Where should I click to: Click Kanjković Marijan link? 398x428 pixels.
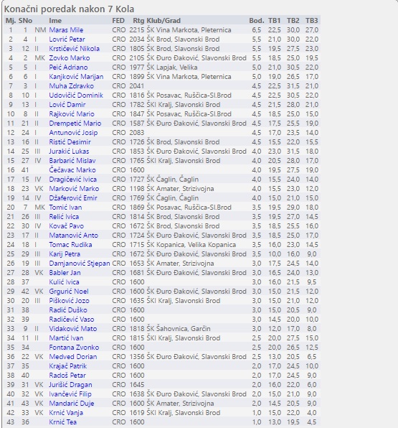76,77
